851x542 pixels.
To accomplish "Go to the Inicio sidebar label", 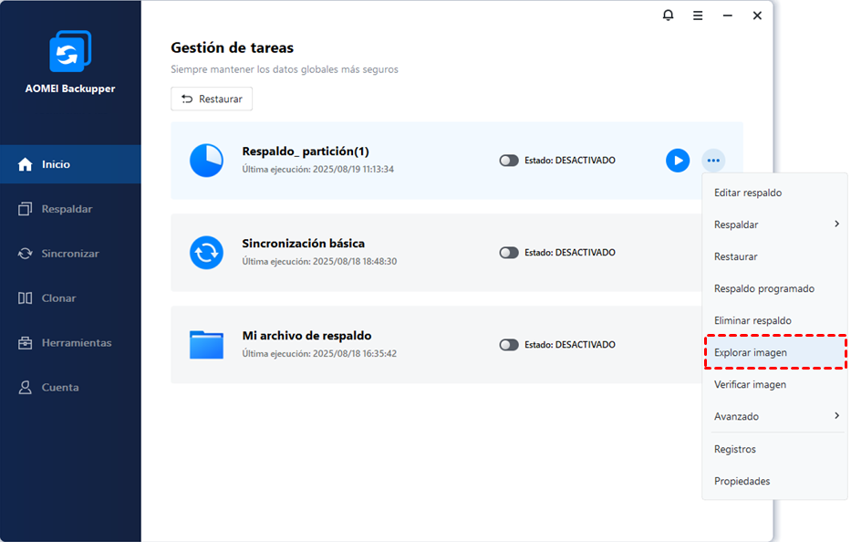I will point(56,164).
